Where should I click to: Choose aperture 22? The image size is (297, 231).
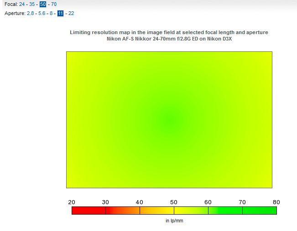(x=71, y=13)
